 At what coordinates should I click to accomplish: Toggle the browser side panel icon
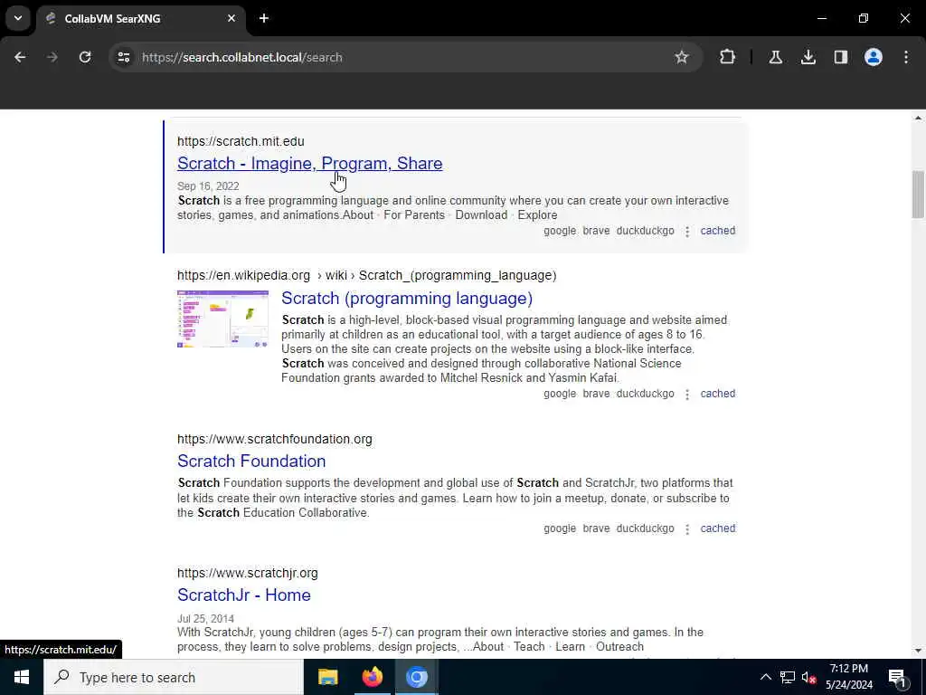pyautogui.click(x=840, y=57)
